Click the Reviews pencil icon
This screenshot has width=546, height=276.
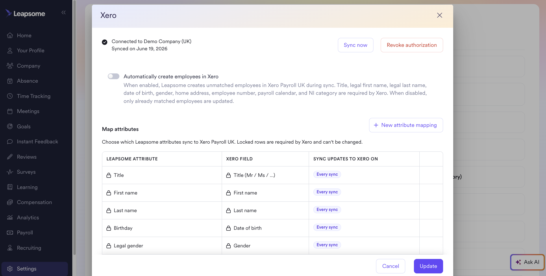point(10,157)
